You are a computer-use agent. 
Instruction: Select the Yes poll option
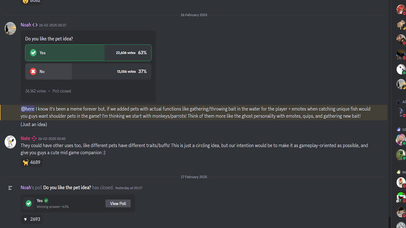click(88, 53)
